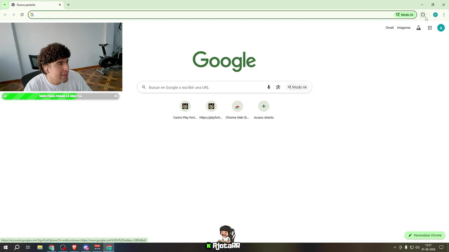Open first Chrome icon in taskbar
Screen dimensions: 449x252
point(52,247)
